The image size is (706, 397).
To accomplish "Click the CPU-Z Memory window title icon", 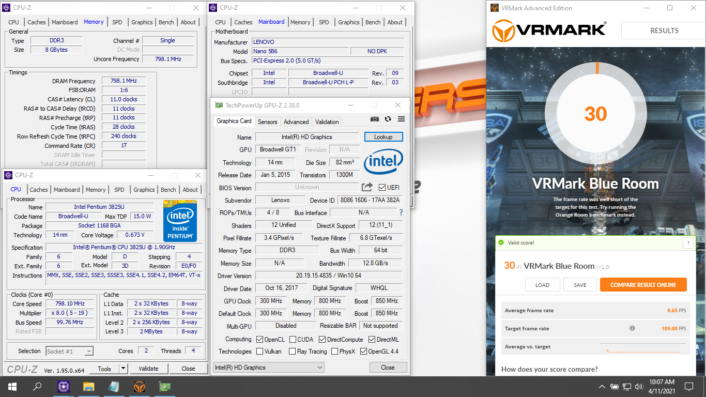I will coord(7,8).
